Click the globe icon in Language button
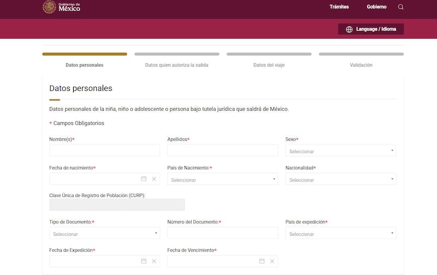Image resolution: width=437 pixels, height=275 pixels. (349, 29)
